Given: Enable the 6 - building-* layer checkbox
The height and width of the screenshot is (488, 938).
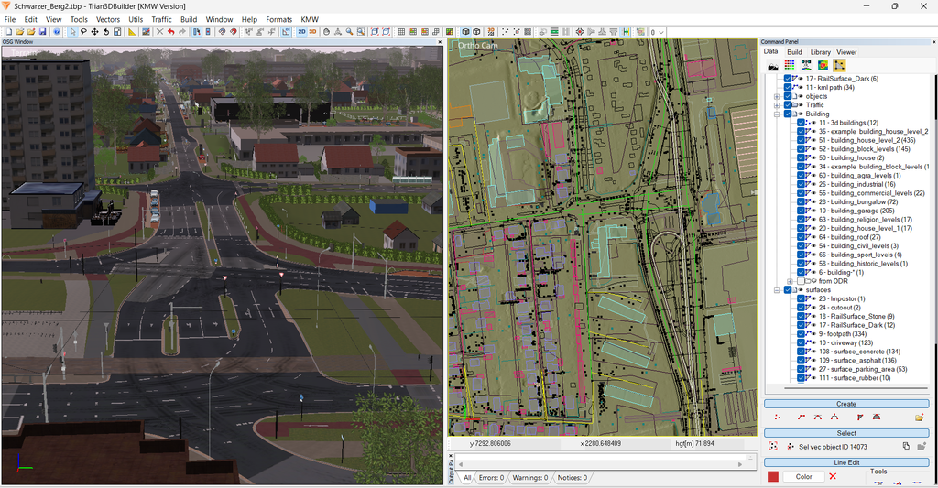Looking at the screenshot, I should click(801, 273).
